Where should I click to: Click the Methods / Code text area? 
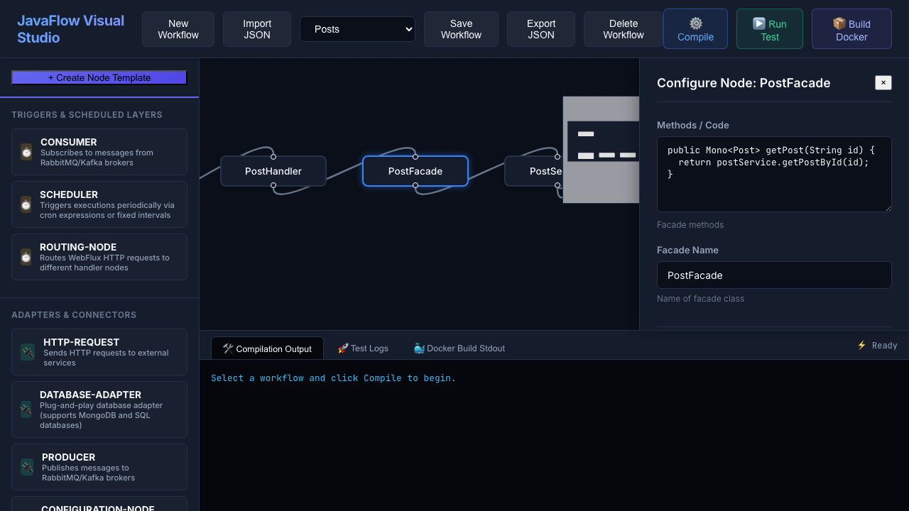[774, 174]
